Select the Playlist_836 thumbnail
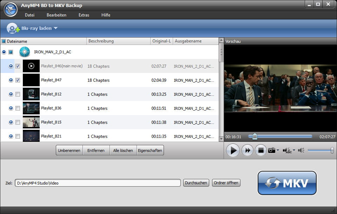Image resolution: width=337 pixels, height=214 pixels. (x=31, y=108)
